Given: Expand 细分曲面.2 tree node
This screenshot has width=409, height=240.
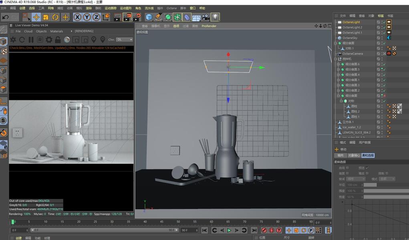Looking at the screenshot, I should coord(338,90).
